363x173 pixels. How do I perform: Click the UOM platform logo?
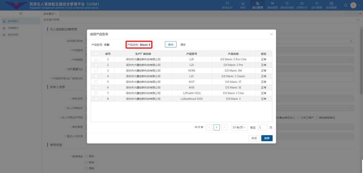(x=16, y=5)
